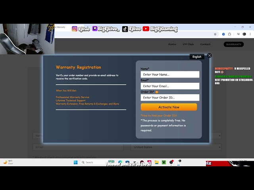Open File Explorer from the taskbar
This screenshot has height=190, width=254.
pos(156,162)
